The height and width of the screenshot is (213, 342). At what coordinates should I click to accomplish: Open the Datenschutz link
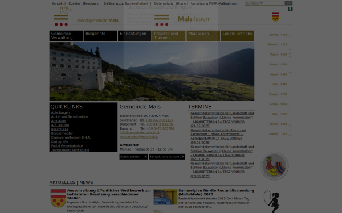point(164,3)
